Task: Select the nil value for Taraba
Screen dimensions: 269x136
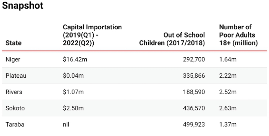Action: tap(66, 124)
